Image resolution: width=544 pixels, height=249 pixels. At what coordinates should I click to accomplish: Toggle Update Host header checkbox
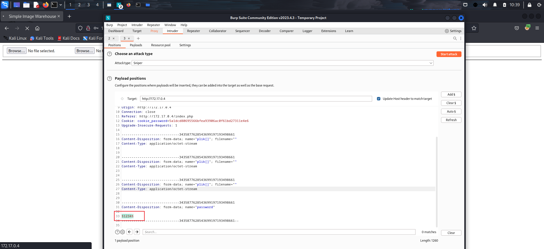coord(379,99)
